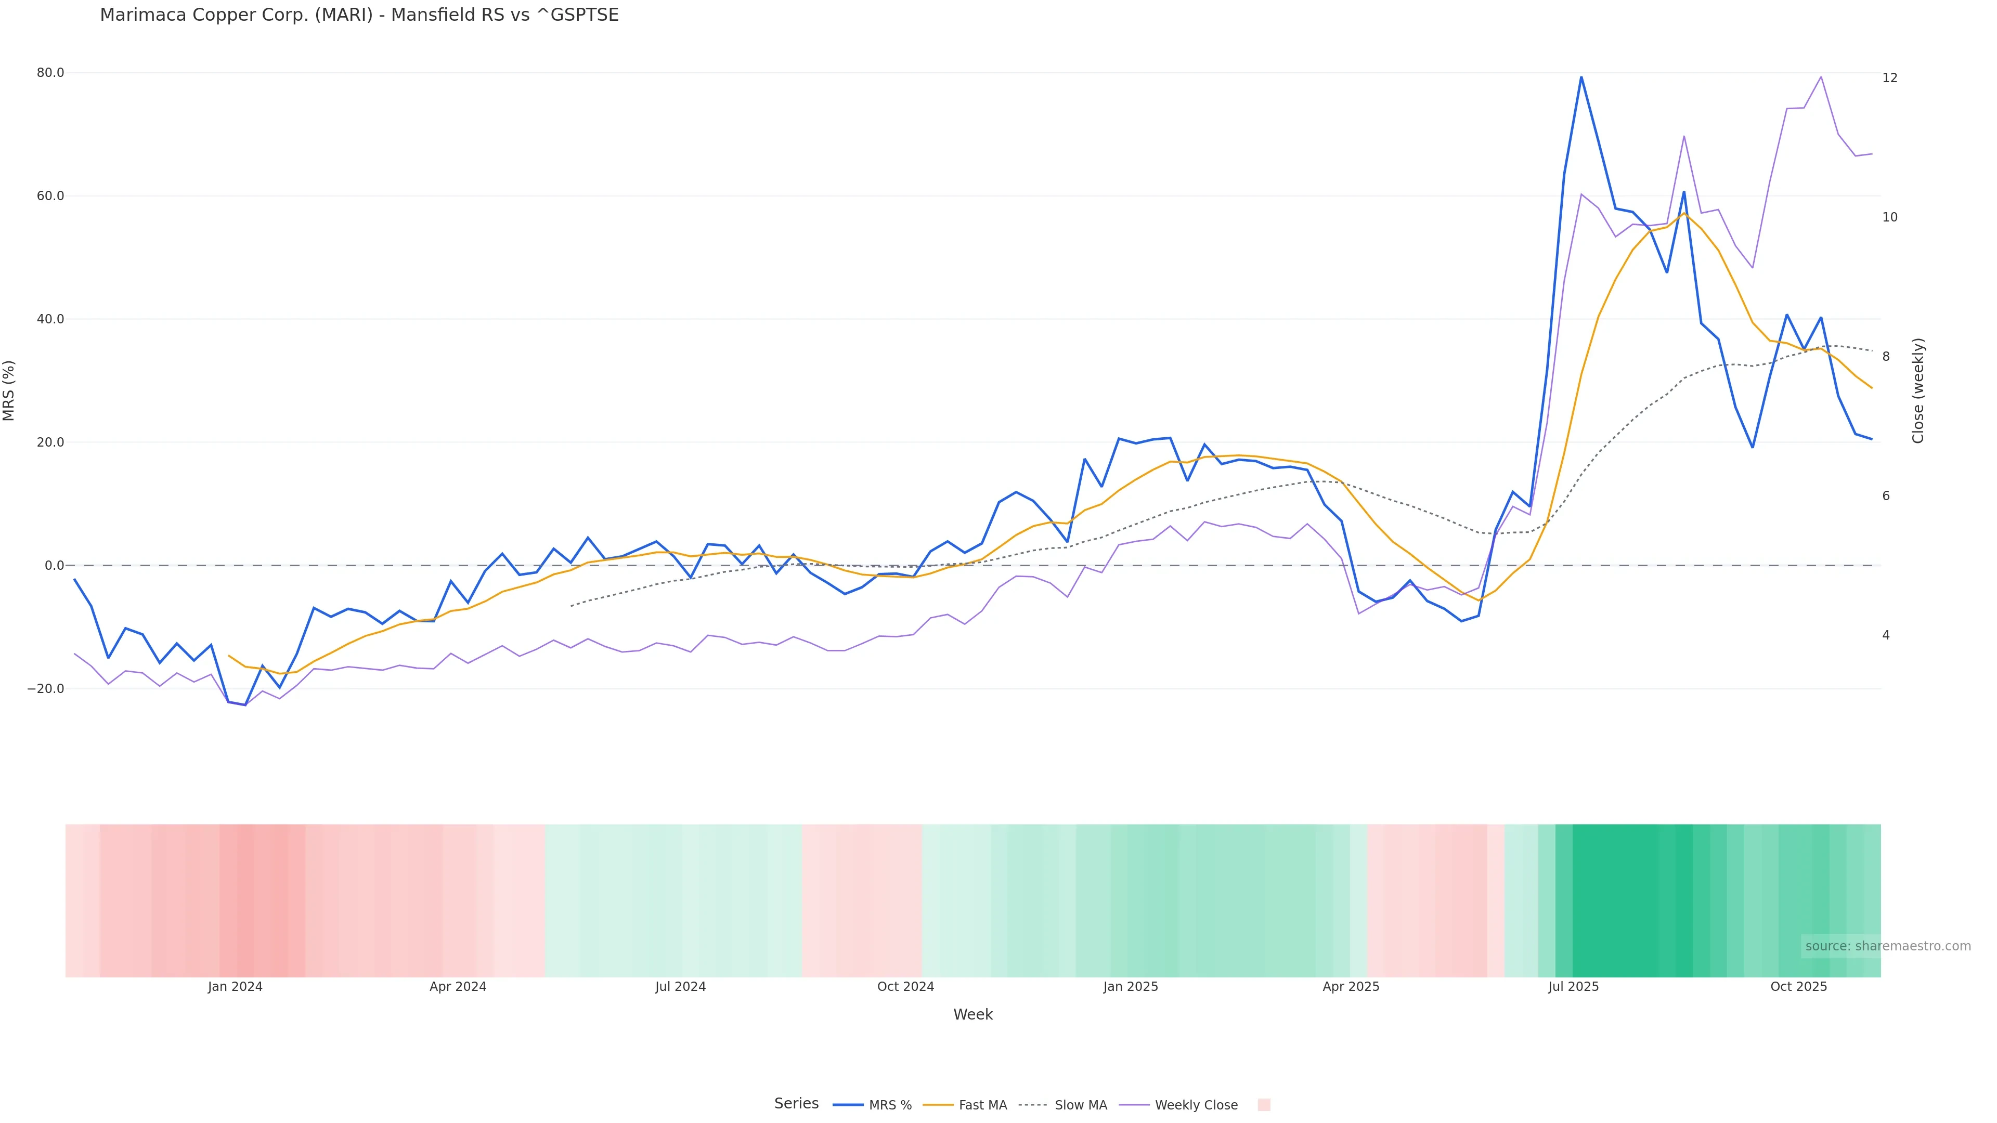Click the Close (weekly) right axis title
This screenshot has height=1123, width=1997.
(x=1918, y=390)
